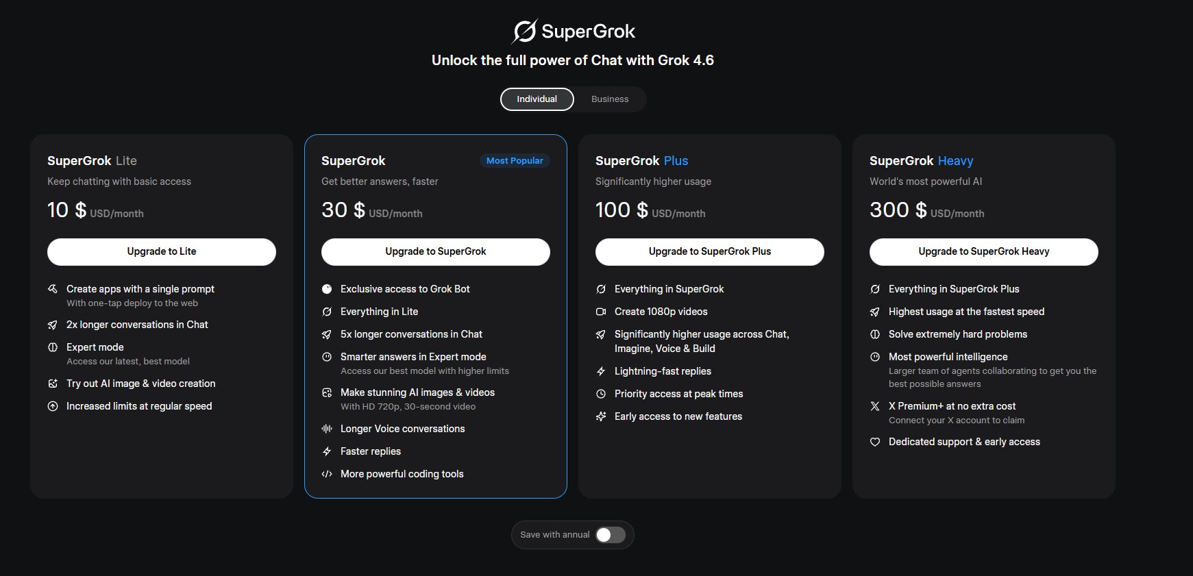Image resolution: width=1193 pixels, height=576 pixels.
Task: Click the SuperGrok logo icon at top
Action: 525,32
